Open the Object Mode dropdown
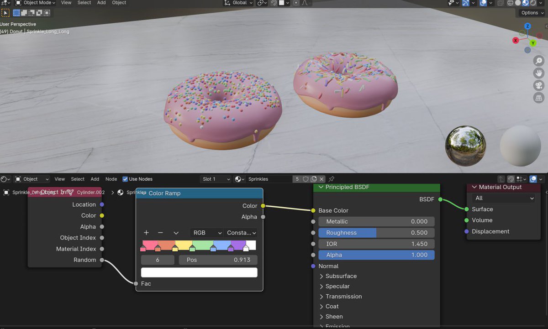Image resolution: width=548 pixels, height=329 pixels. point(36,3)
